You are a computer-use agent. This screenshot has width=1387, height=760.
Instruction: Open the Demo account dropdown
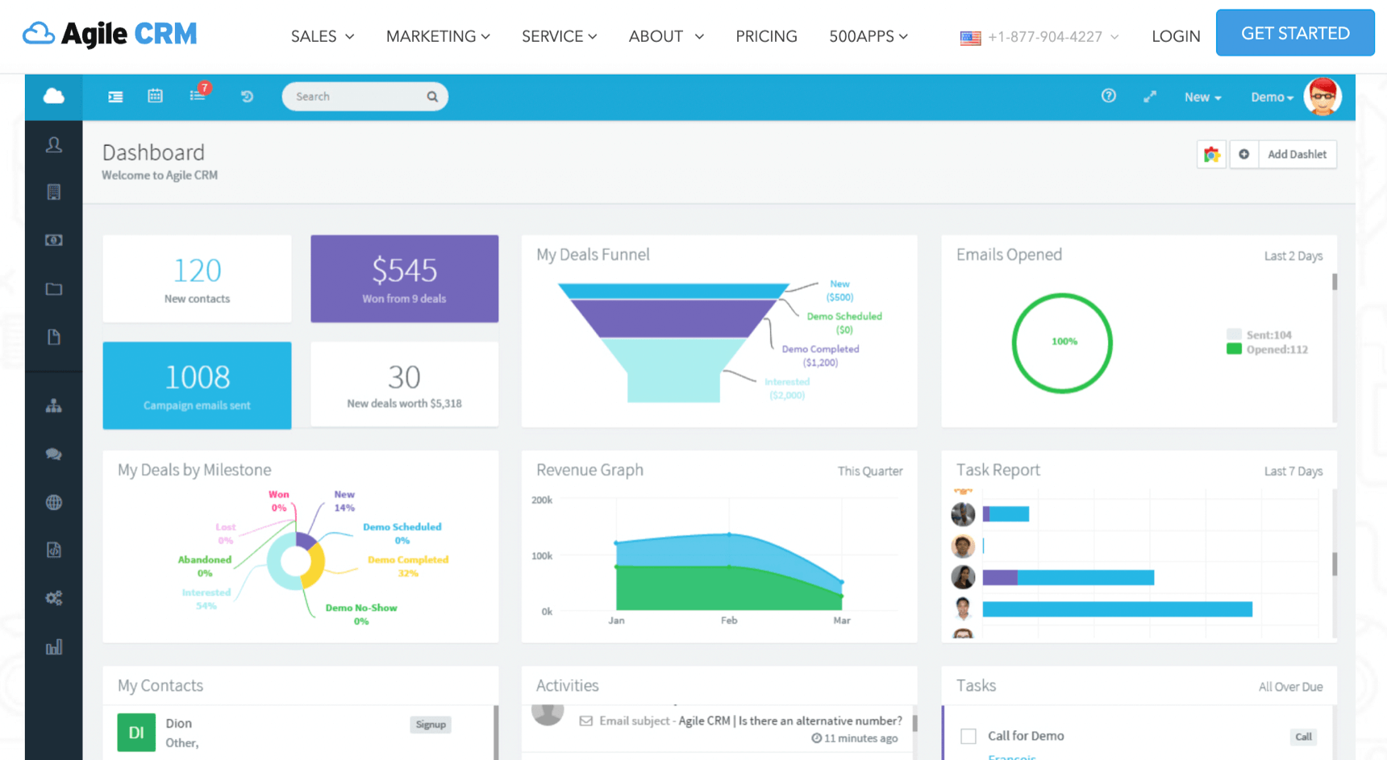(x=1272, y=97)
